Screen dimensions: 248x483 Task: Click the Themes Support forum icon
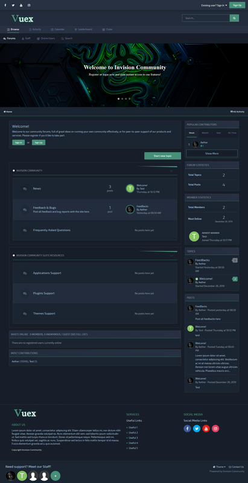pos(25,313)
